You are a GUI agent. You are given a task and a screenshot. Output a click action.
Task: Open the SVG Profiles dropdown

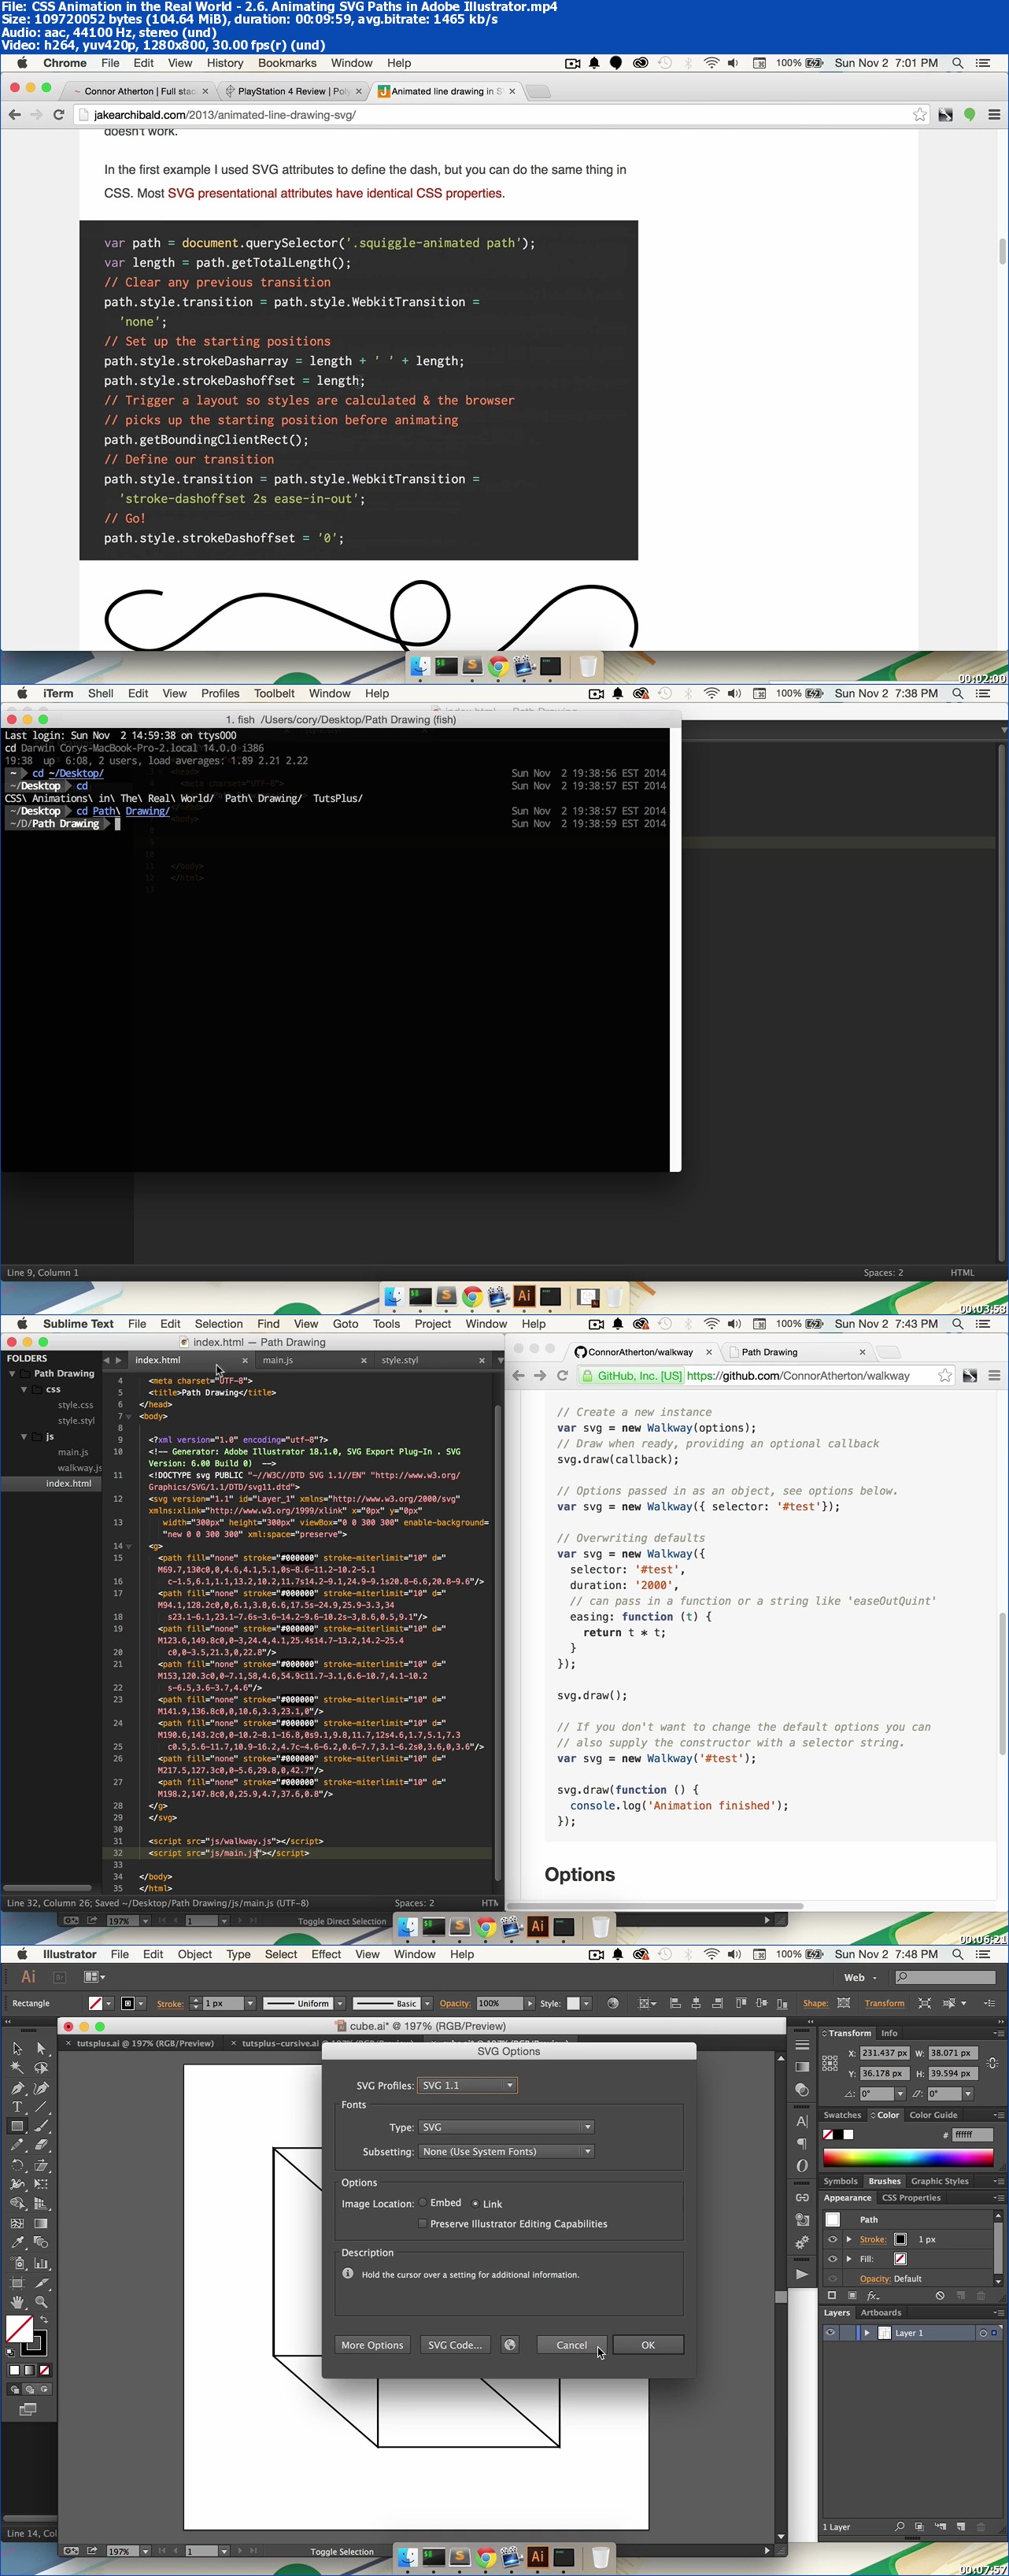(x=467, y=2085)
